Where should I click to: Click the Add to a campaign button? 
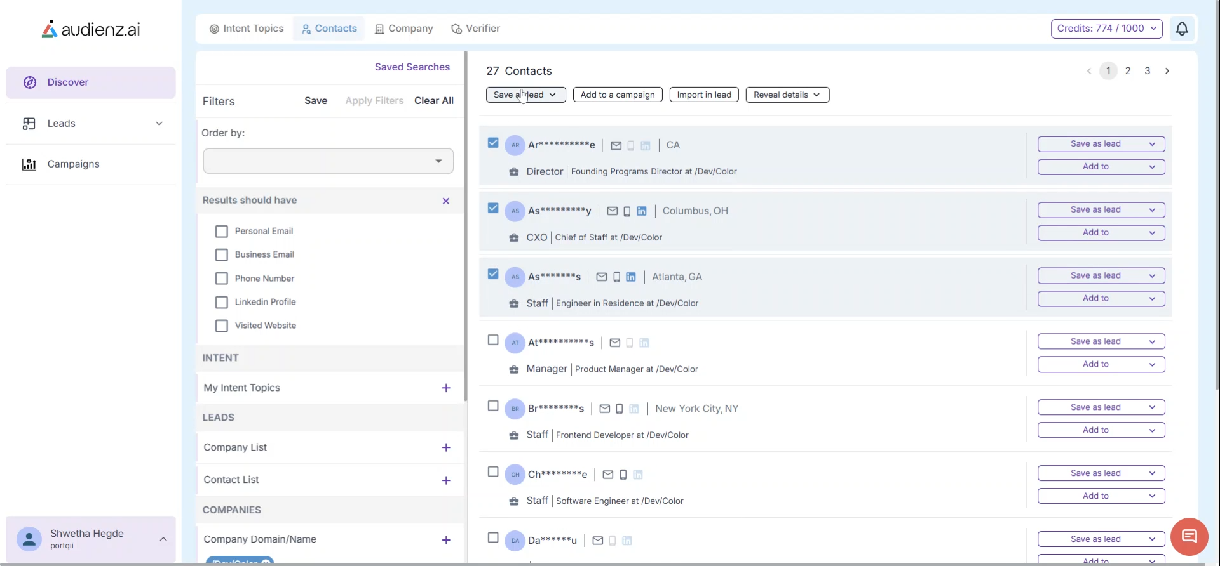(617, 95)
